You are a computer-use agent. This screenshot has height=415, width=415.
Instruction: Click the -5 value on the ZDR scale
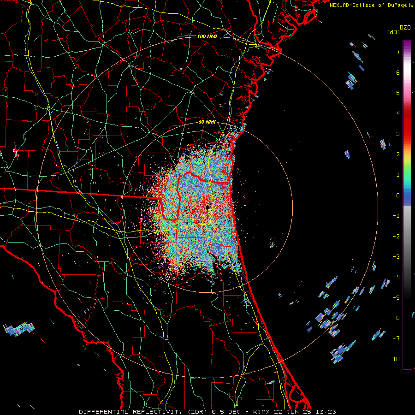(x=396, y=298)
